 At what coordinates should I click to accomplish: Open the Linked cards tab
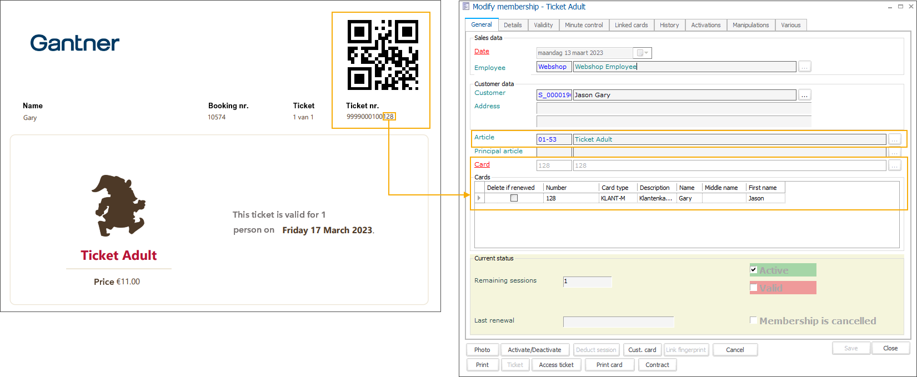pos(631,25)
